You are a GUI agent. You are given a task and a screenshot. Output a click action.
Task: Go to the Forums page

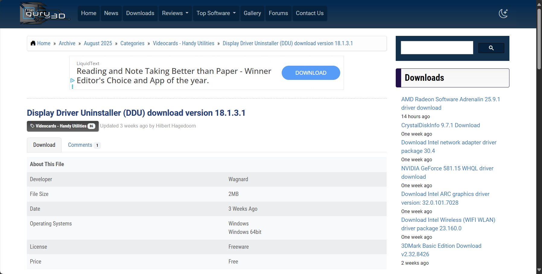click(x=278, y=13)
